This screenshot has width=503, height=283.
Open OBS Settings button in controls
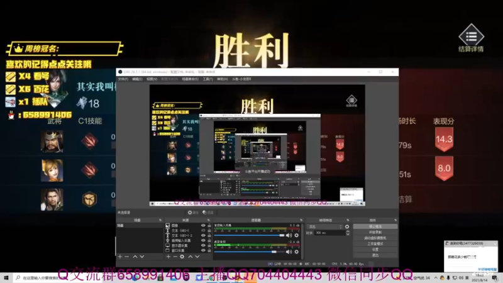click(x=375, y=250)
